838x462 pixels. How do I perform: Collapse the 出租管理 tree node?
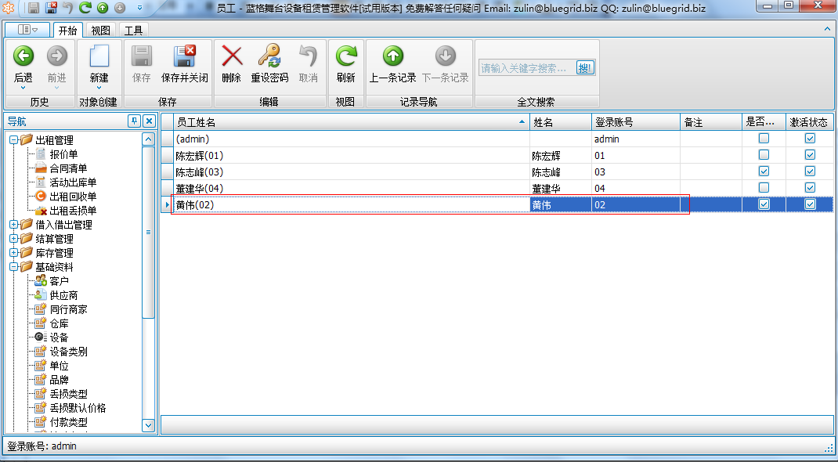tap(13, 139)
